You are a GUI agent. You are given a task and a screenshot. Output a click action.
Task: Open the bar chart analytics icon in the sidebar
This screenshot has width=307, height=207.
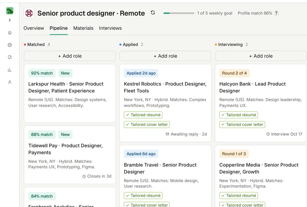coord(10,70)
